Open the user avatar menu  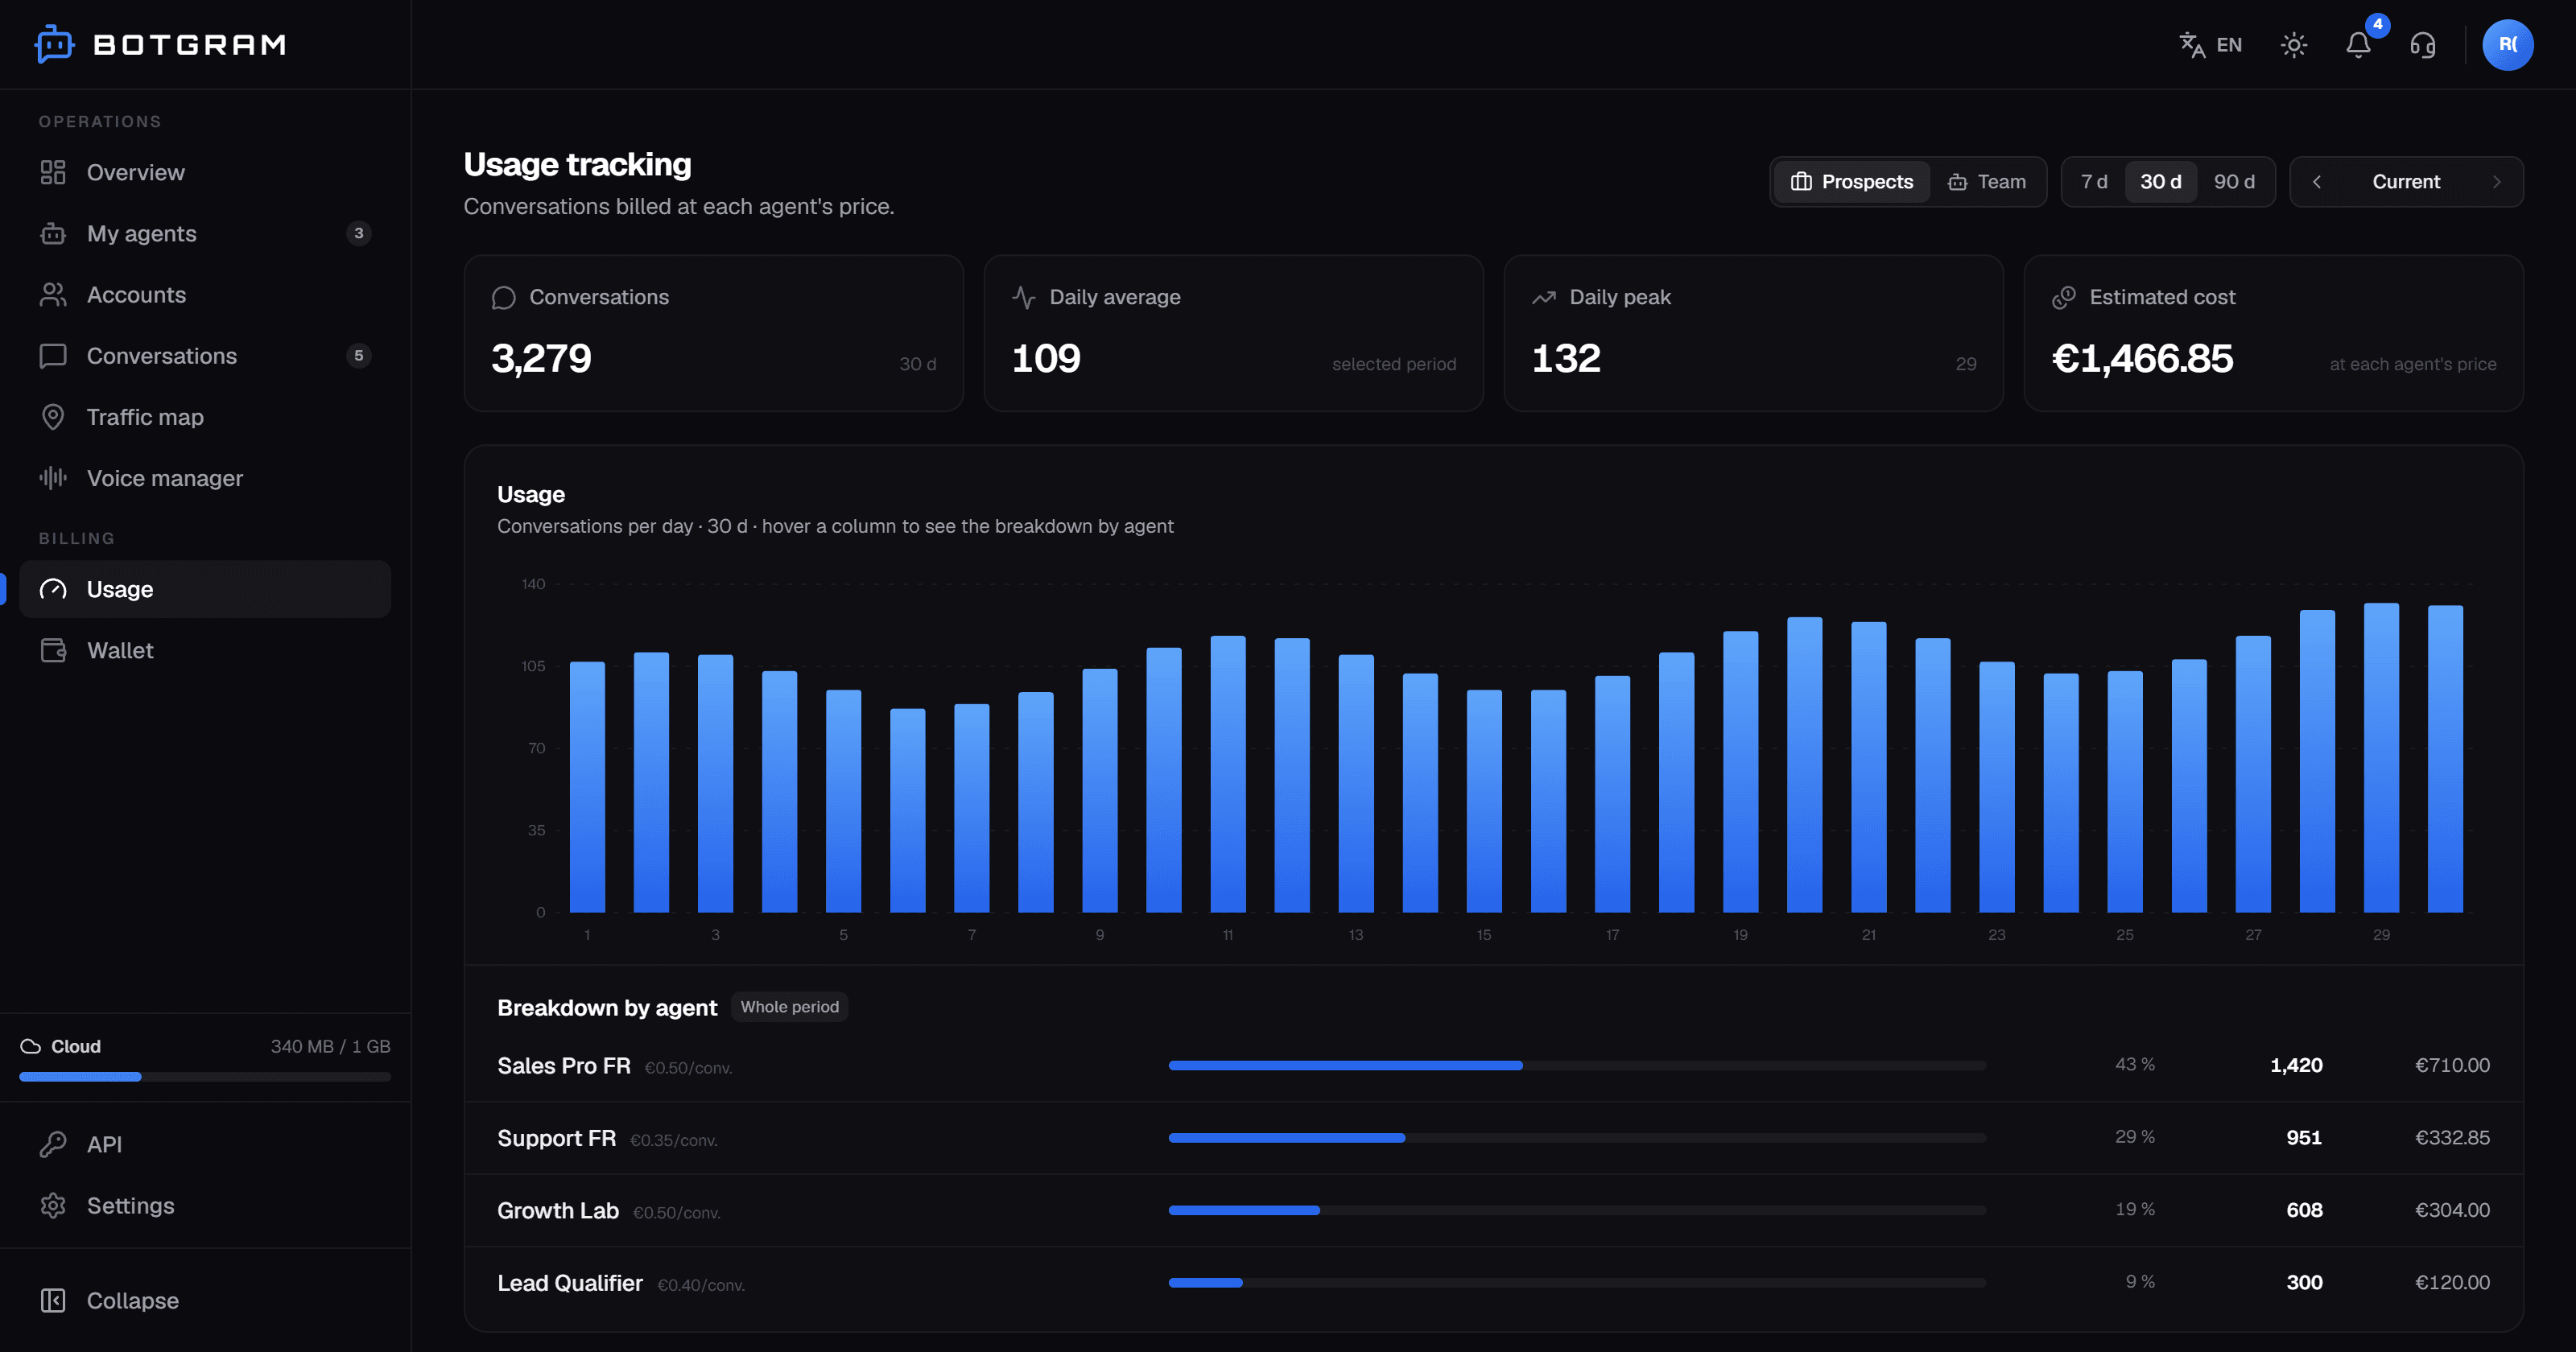[2508, 45]
